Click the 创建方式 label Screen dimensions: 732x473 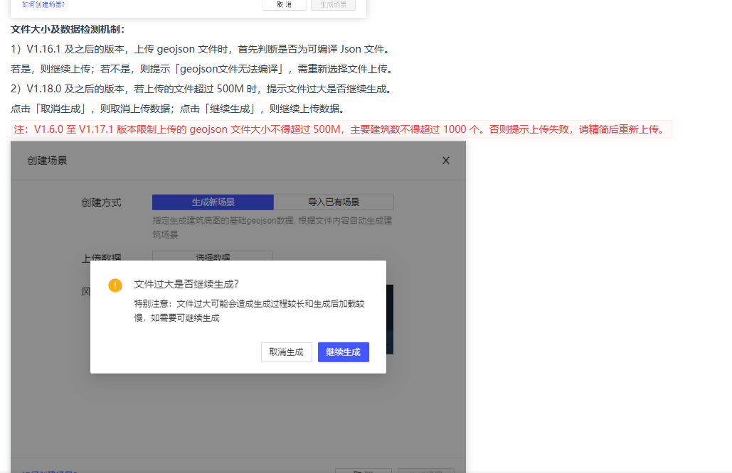tap(101, 202)
